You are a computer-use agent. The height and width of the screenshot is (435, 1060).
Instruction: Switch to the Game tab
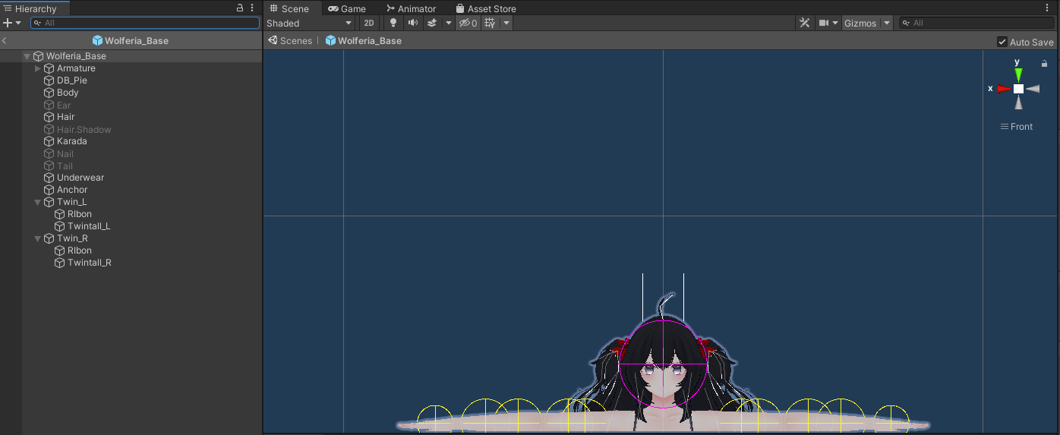pos(347,8)
